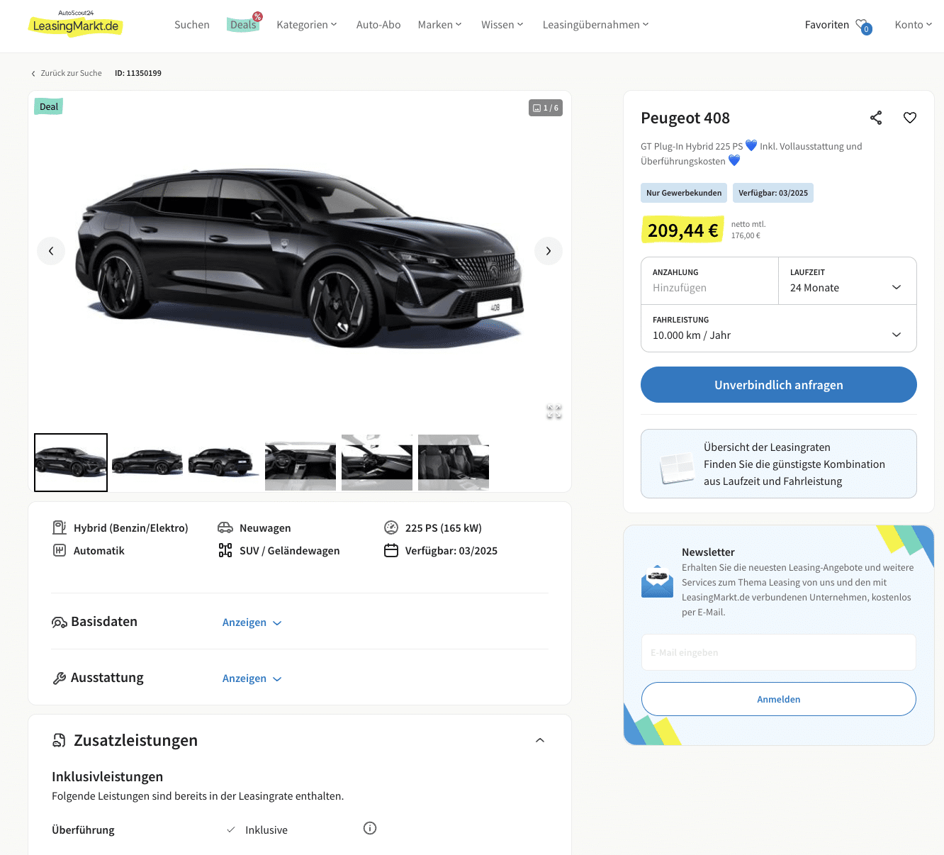
Task: Add Peugeot 408 to favorites
Action: [910, 118]
